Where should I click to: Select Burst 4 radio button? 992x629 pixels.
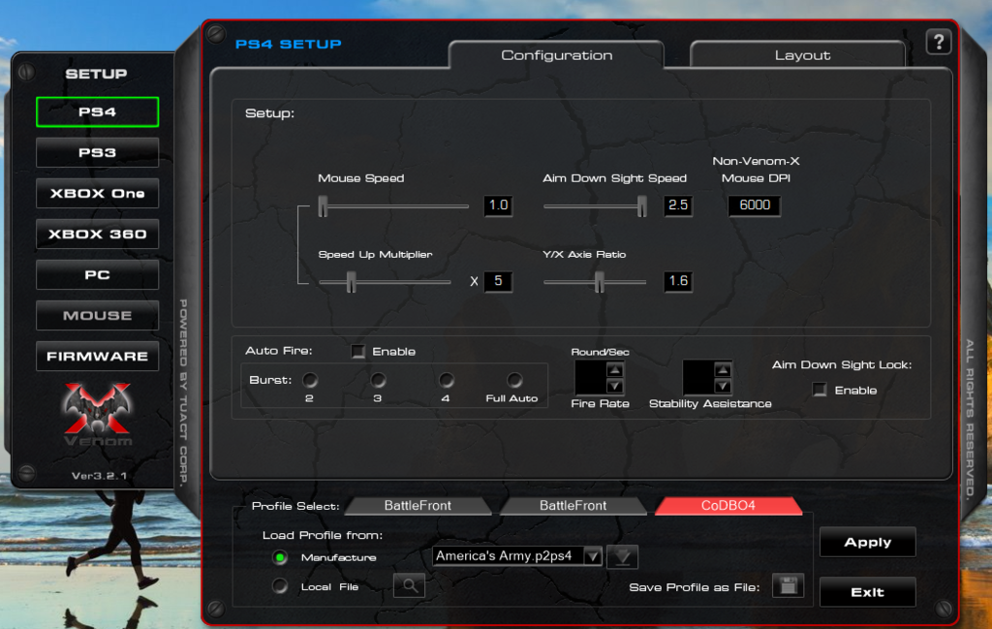(x=446, y=380)
